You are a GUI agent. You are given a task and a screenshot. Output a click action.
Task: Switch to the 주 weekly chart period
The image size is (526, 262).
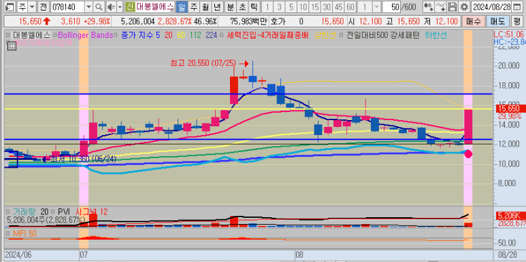point(193,6)
